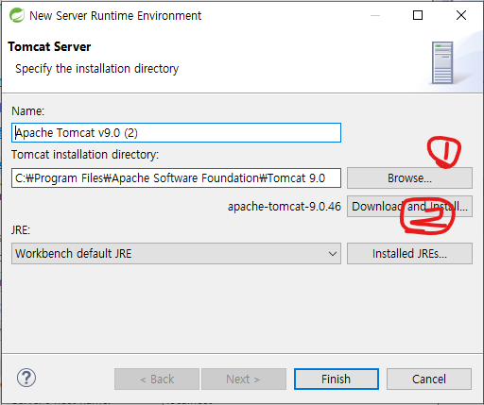Cancel the server runtime setup
484x405 pixels.
pos(429,380)
